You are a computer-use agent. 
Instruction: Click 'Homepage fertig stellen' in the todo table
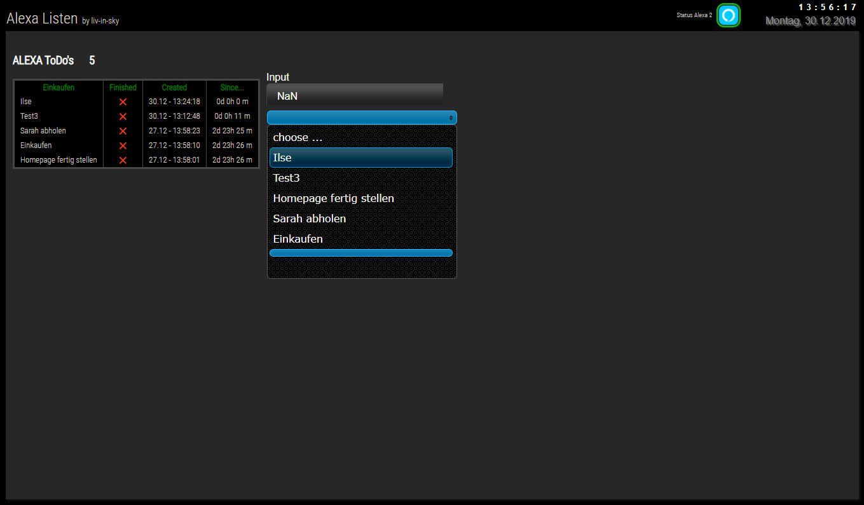[58, 160]
